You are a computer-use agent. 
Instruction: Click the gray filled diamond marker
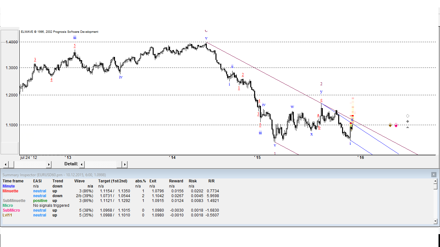click(x=407, y=121)
